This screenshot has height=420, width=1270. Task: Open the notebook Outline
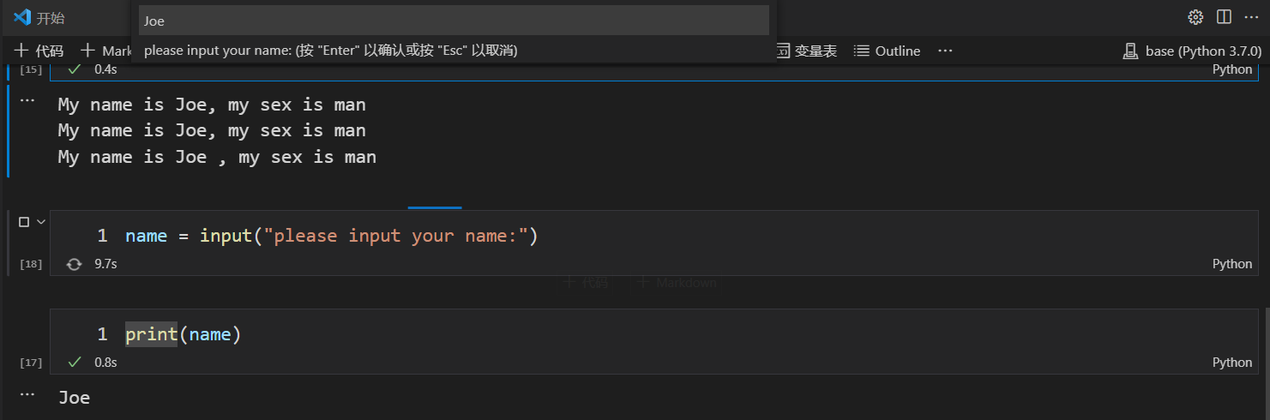(888, 51)
